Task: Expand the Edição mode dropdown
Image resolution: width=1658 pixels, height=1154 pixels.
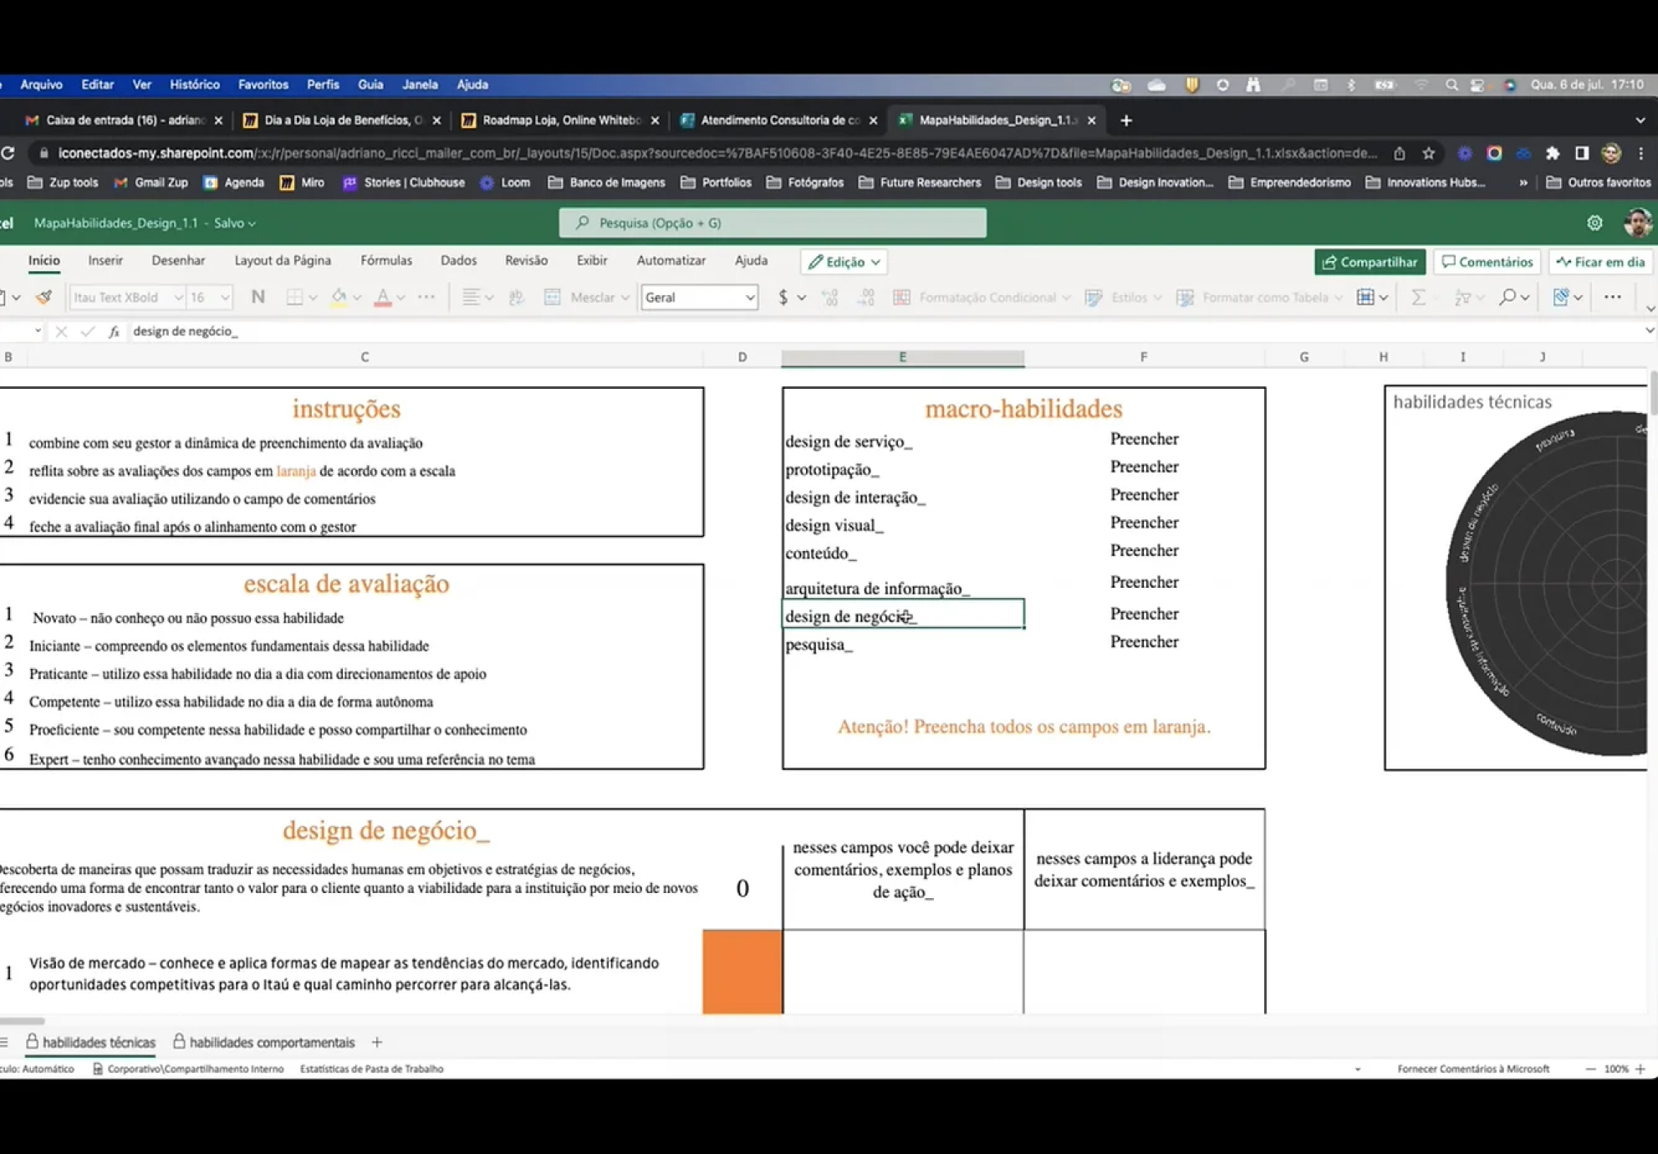Action: click(x=844, y=262)
